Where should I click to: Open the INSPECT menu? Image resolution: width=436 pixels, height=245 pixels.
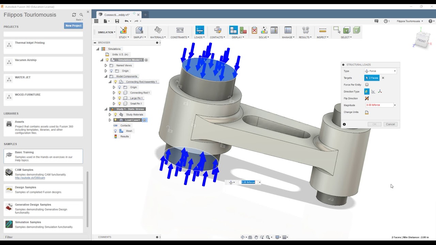(x=322, y=37)
